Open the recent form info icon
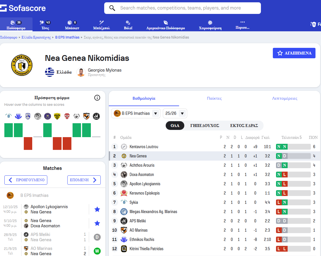The width and height of the screenshot is (321, 256). [x=97, y=98]
